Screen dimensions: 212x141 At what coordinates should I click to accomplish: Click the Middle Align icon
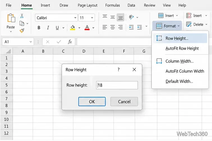tap(112, 17)
